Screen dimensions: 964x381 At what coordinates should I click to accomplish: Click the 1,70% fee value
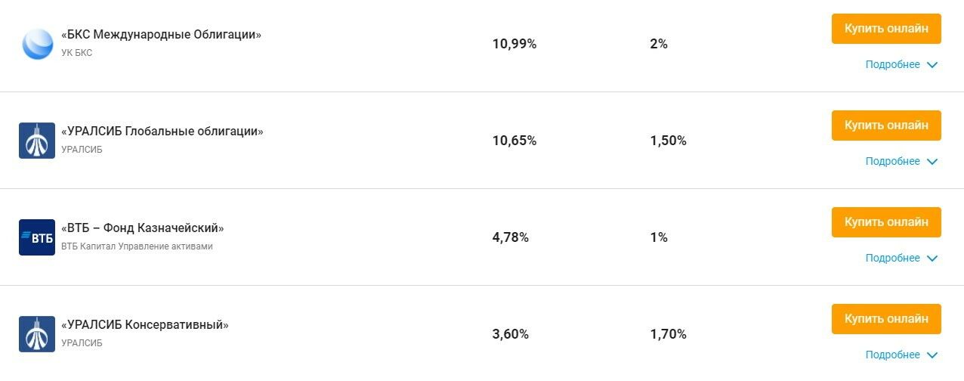[x=668, y=334]
